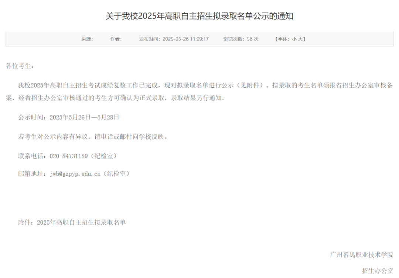Click the small font size link '小'
Viewport: 399px width, 278px height.
coord(294,39)
